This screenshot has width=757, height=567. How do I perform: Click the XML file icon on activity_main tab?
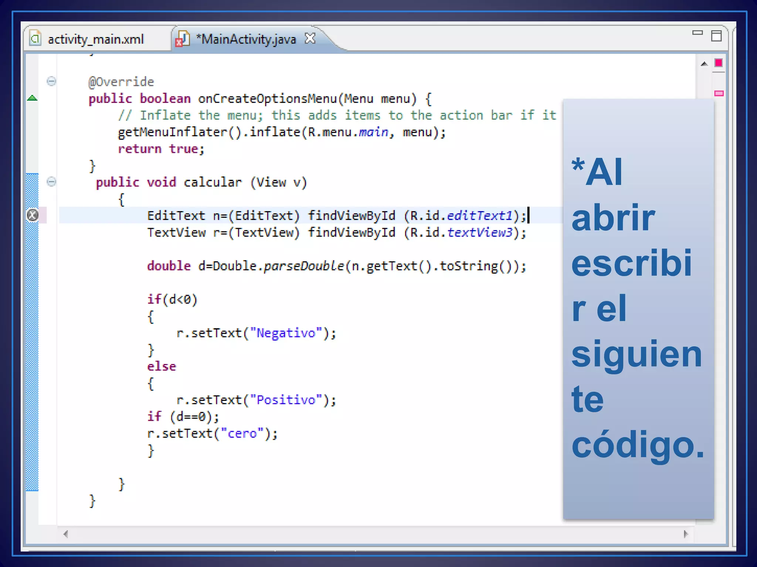tap(35, 38)
